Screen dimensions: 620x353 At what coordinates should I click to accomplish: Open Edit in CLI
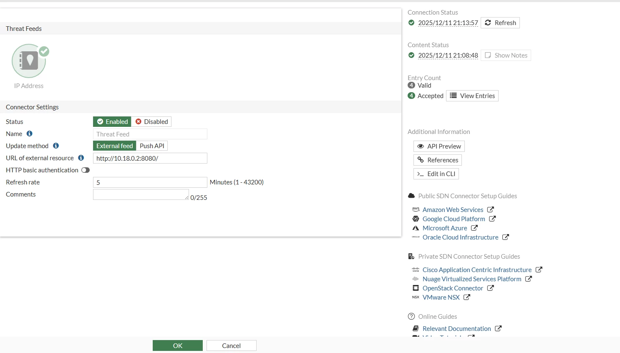(x=436, y=174)
